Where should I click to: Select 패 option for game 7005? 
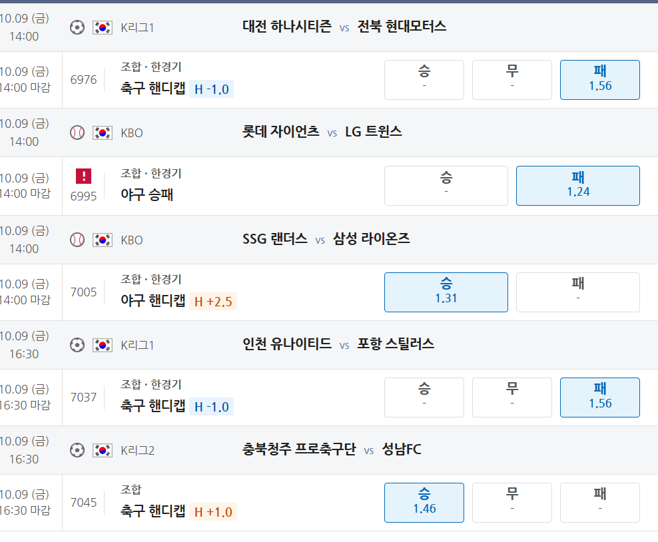578,292
